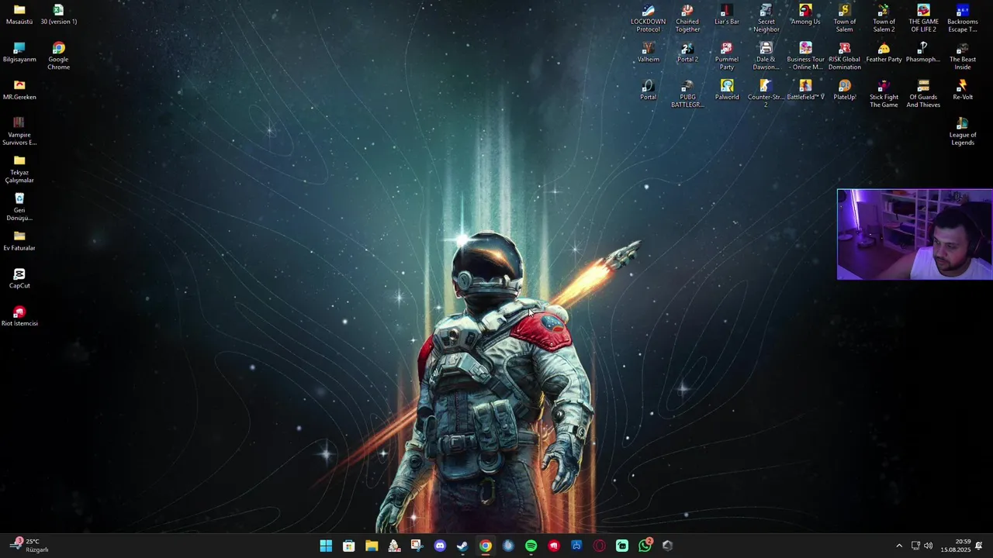
Task: Click THE GAME OF LIFE 2 shortcut
Action: coord(923,19)
